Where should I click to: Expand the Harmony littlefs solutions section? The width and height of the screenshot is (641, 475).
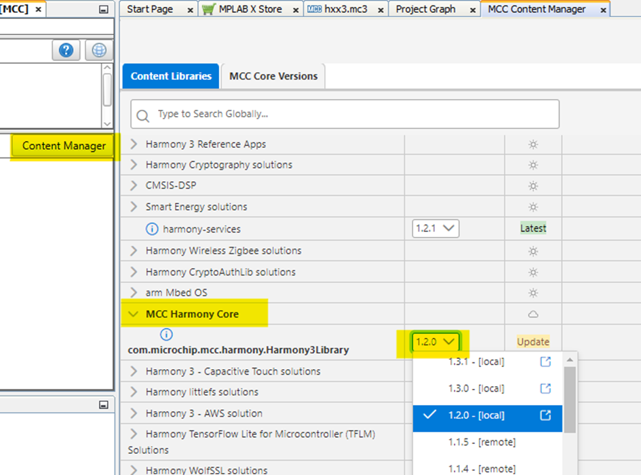tap(133, 392)
